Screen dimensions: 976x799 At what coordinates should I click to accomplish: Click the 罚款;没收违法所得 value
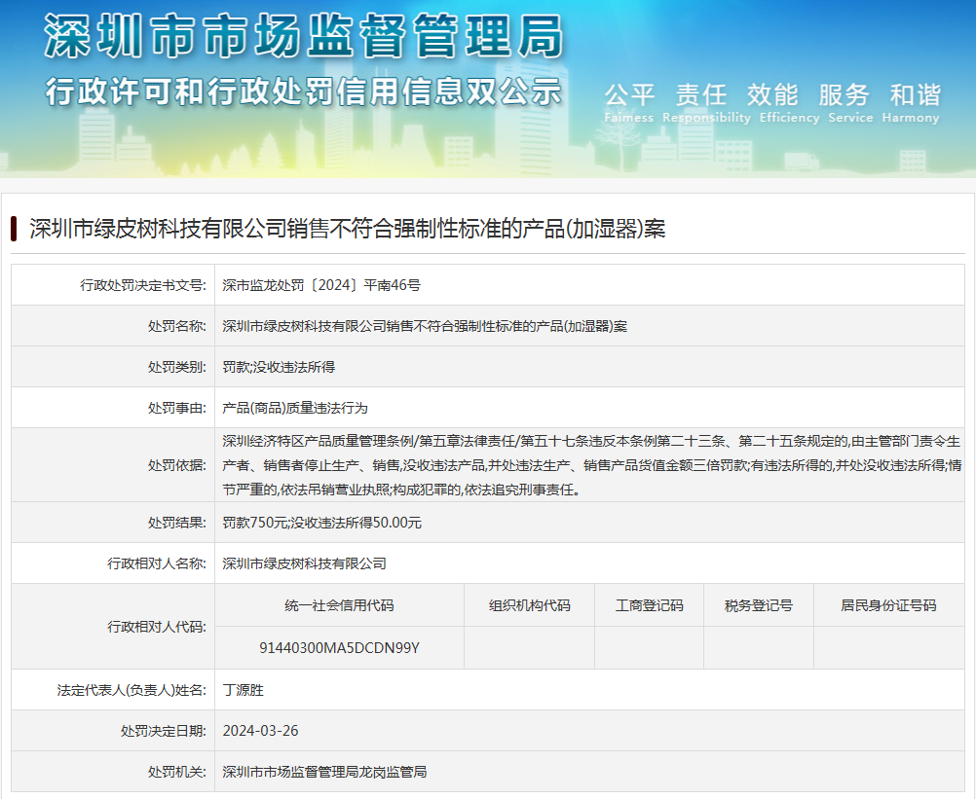tap(279, 368)
